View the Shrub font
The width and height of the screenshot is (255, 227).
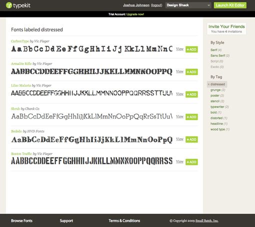point(179,116)
